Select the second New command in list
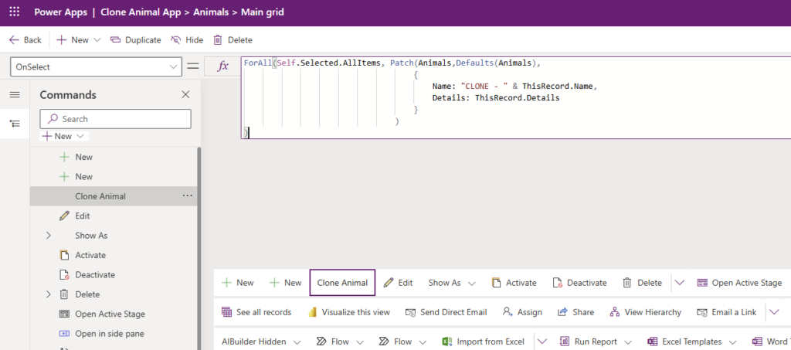This screenshot has height=350, width=791. tap(114, 176)
